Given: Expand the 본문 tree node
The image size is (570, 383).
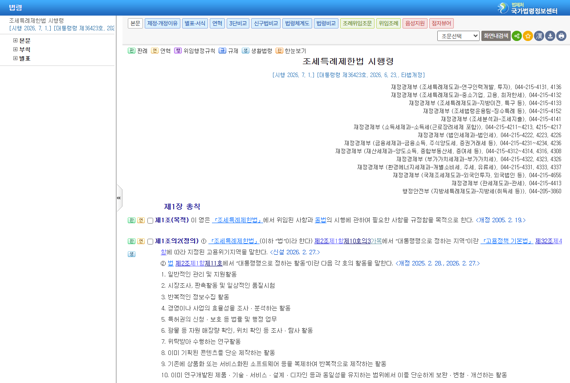Looking at the screenshot, I should coord(15,41).
